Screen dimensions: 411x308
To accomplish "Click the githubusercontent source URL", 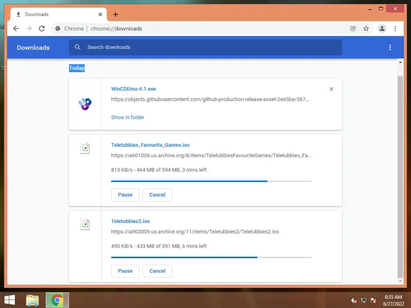I will (x=210, y=99).
